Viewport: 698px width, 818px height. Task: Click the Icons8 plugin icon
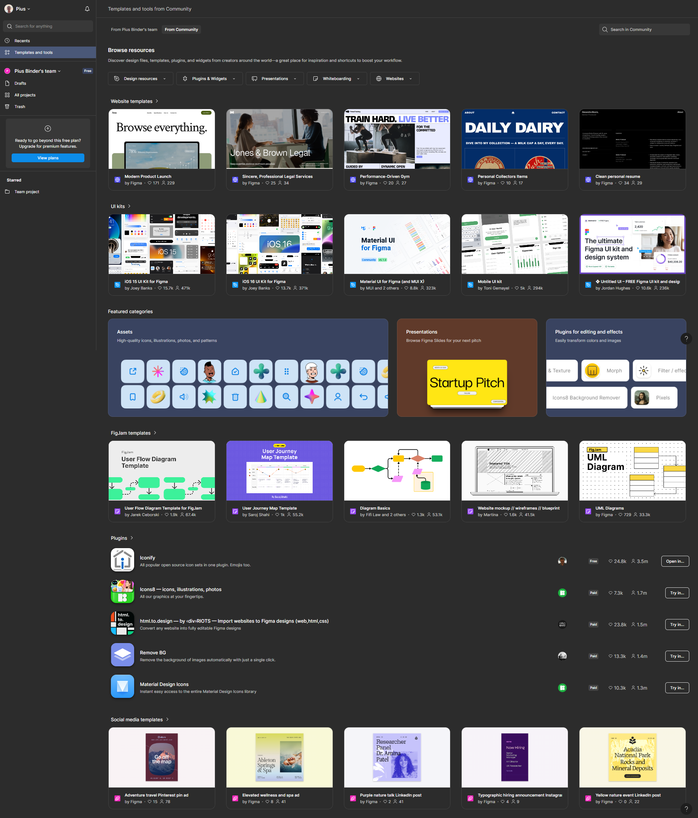pos(122,591)
